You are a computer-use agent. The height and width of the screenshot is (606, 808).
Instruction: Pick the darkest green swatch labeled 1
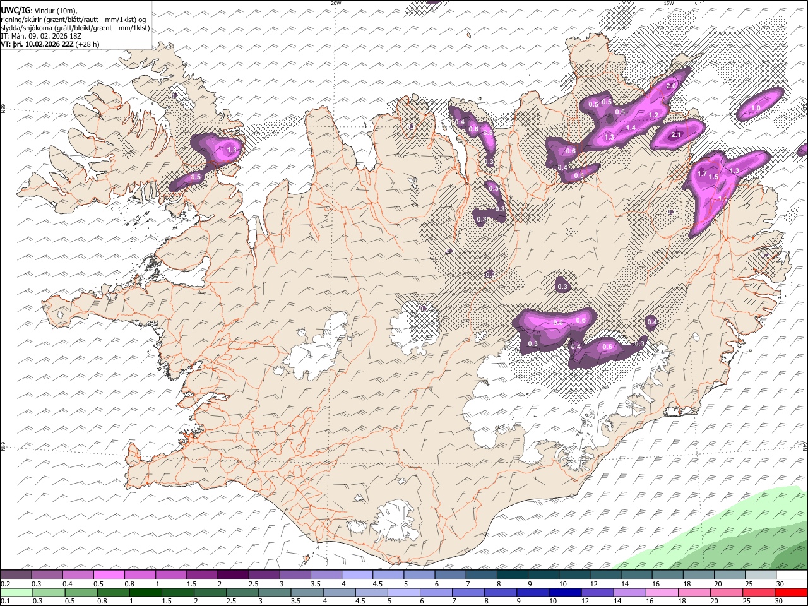[145, 592]
